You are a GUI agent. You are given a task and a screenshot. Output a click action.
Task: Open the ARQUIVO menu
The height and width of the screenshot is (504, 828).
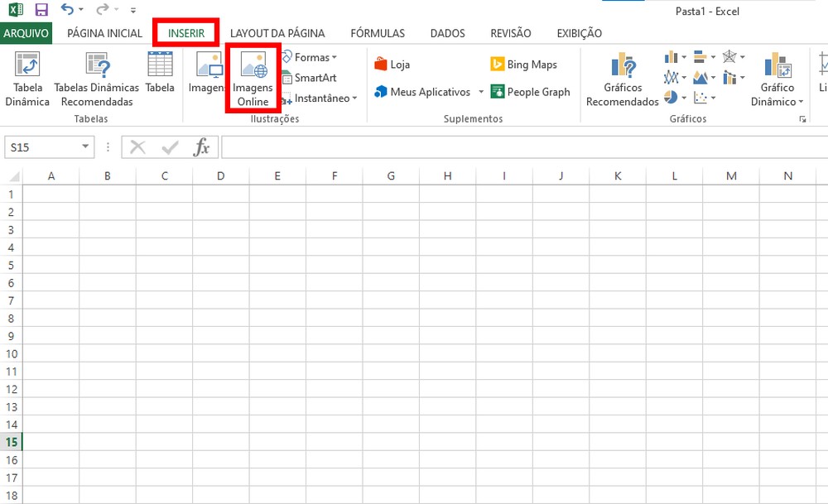point(26,33)
